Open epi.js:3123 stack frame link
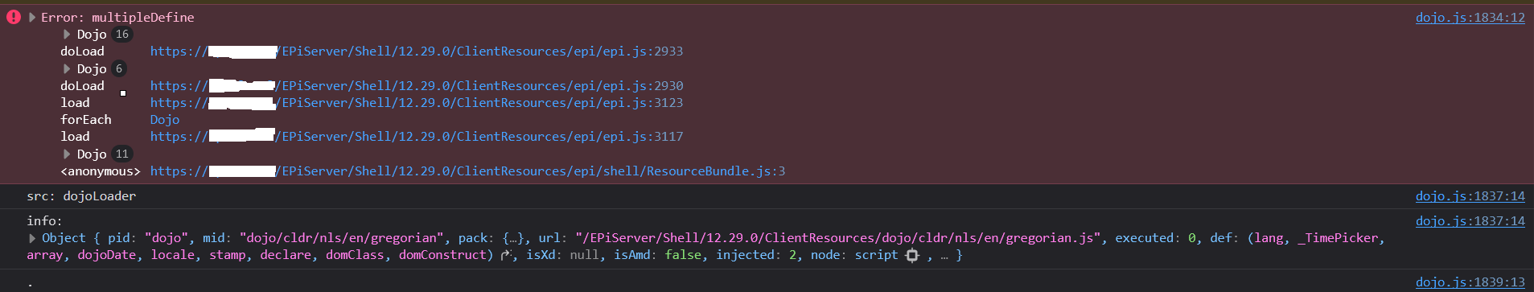 [417, 103]
